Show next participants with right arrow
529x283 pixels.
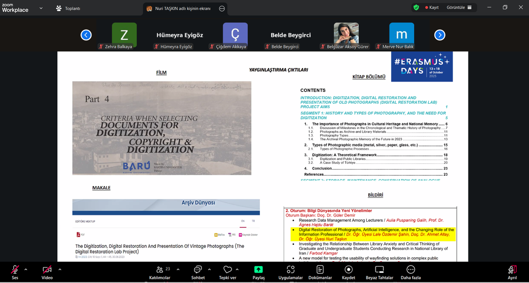[440, 35]
